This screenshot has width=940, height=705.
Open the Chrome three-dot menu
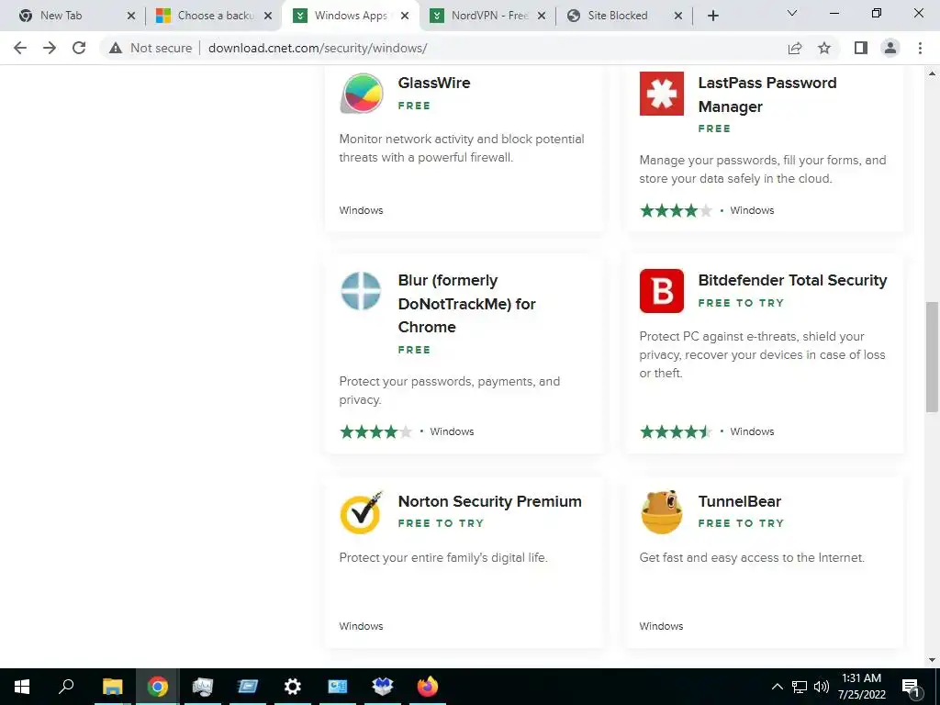coord(920,48)
